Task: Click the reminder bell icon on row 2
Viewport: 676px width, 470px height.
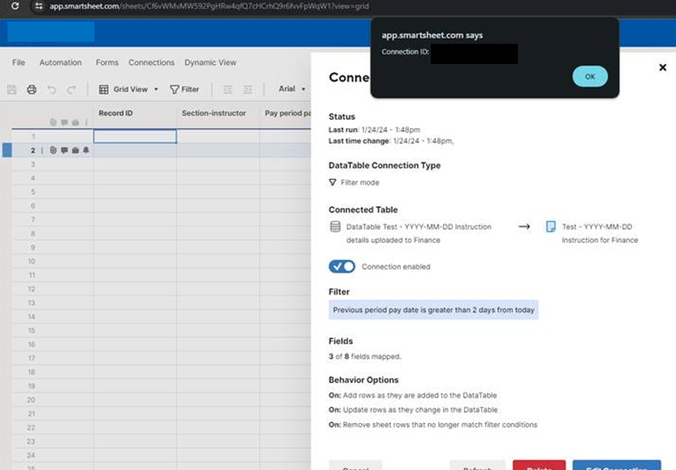Action: pyautogui.click(x=86, y=150)
